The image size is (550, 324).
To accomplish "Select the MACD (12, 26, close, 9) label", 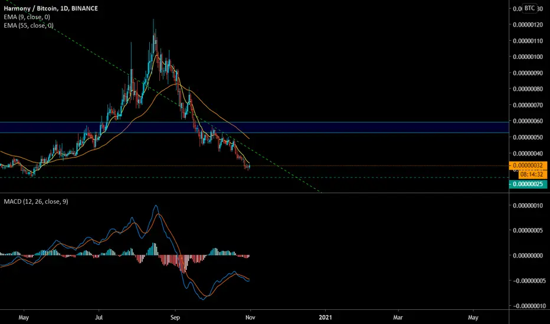I will pyautogui.click(x=36, y=201).
